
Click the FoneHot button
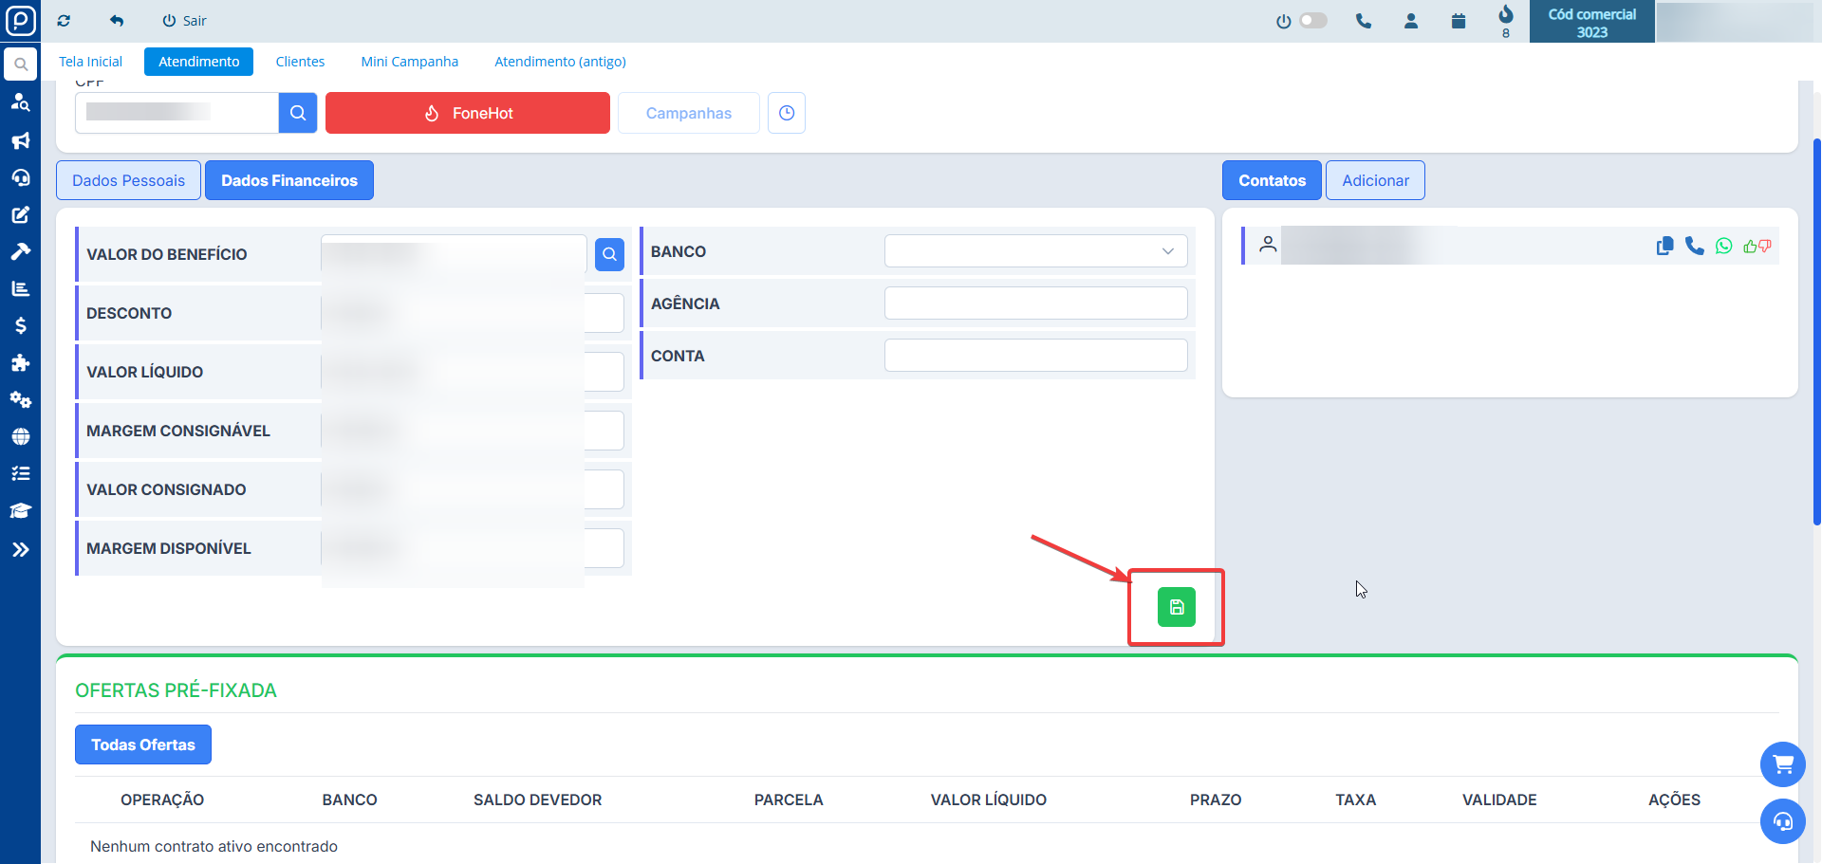coord(467,113)
